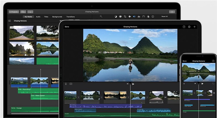Open the speed adjustment tool
Viewport: 217px width, 118px height.
144,17
